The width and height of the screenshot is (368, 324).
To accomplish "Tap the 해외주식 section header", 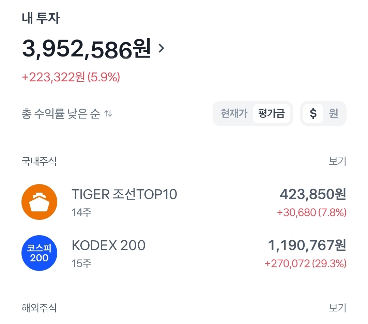I will (x=39, y=308).
